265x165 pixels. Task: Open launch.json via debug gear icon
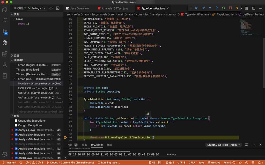pyautogui.click(x=51, y=8)
